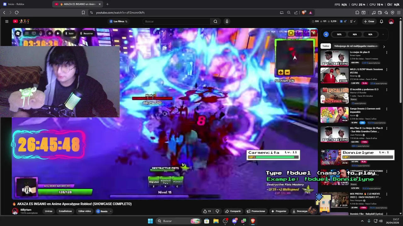Viewport: 403px width, 226px height.
Task: Click Preguntar ask button
Action: [x=279, y=211]
